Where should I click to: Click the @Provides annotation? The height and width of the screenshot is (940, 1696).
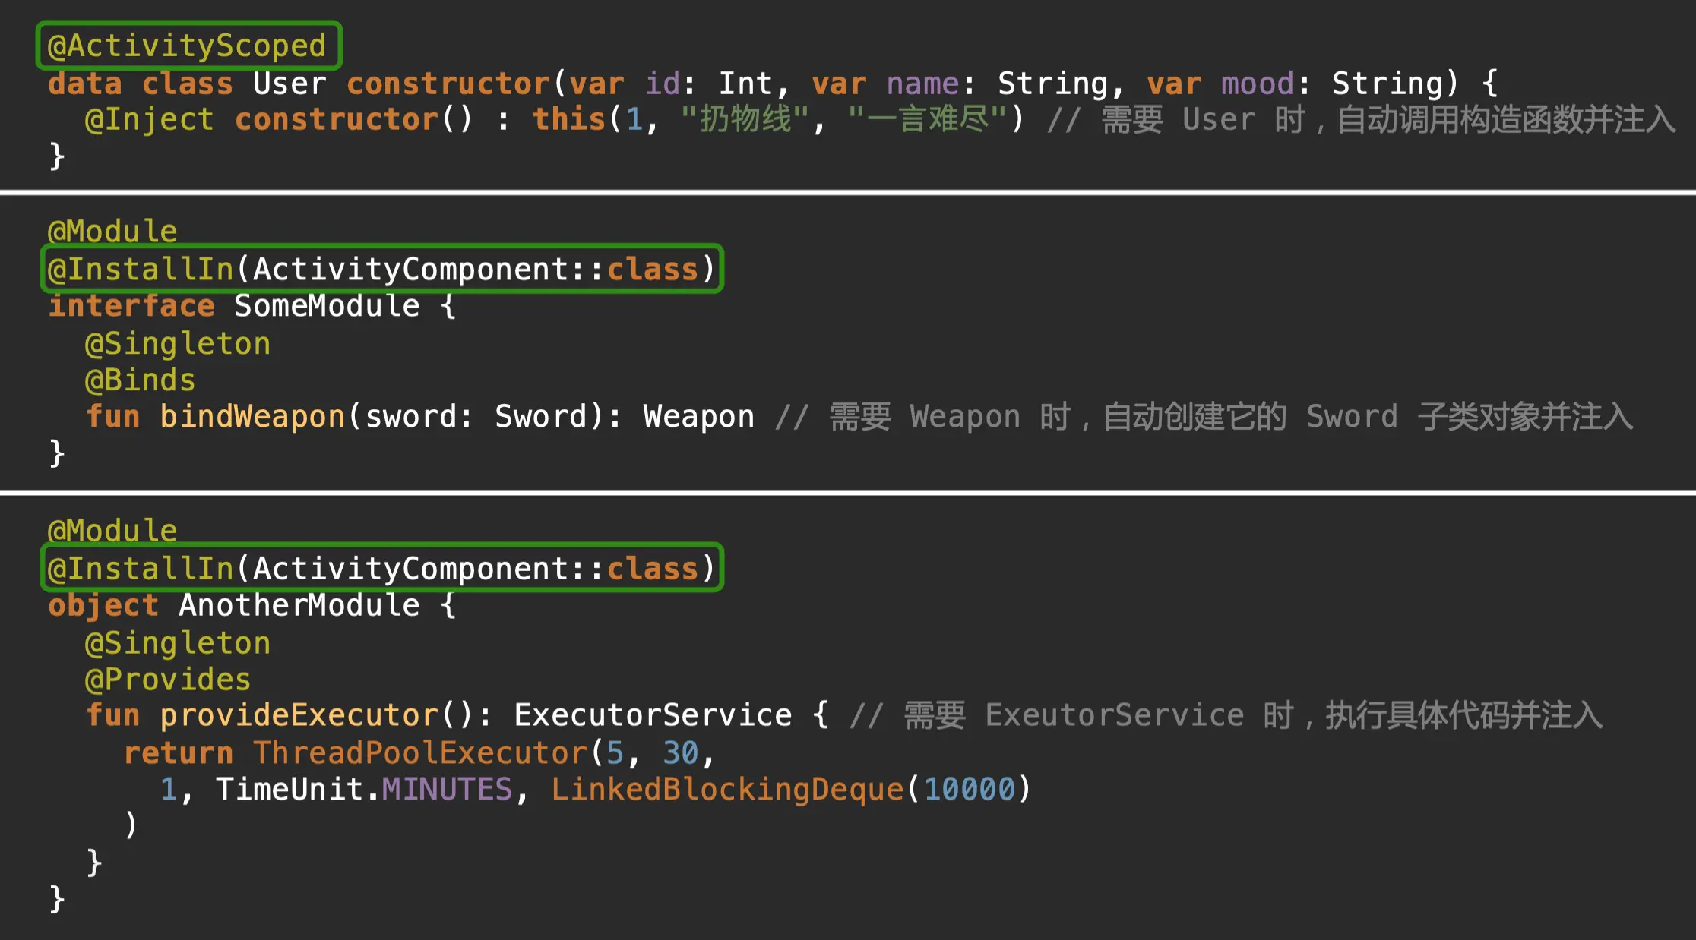click(168, 680)
